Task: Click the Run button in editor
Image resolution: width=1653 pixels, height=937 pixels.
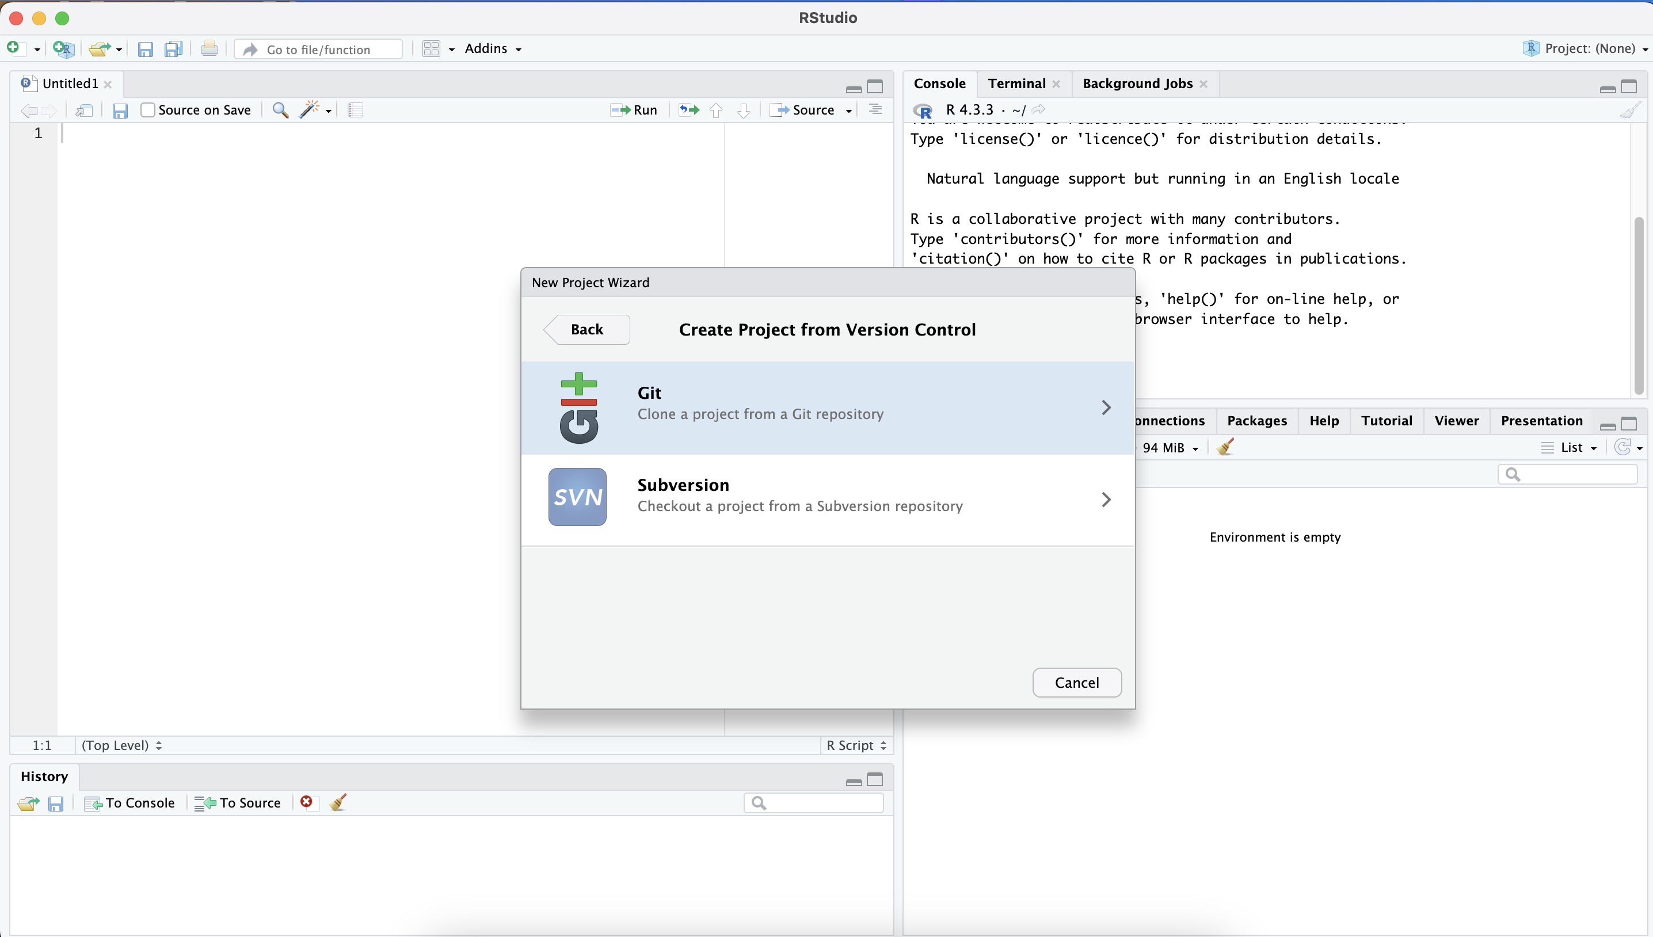Action: [634, 110]
